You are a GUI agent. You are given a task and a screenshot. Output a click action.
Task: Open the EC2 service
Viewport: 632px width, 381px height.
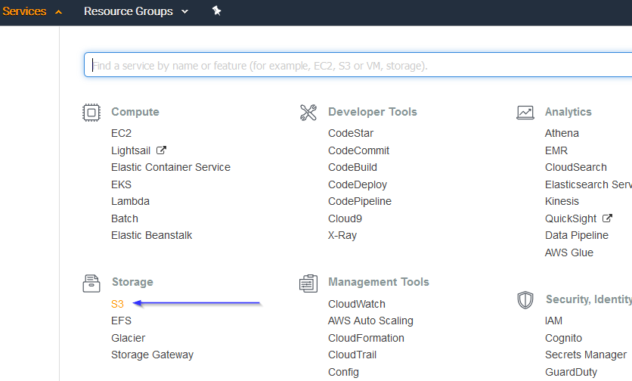[x=121, y=133]
